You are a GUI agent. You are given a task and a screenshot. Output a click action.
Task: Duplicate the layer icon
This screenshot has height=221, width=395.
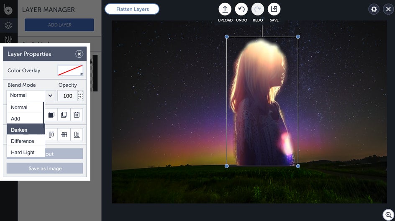(64, 115)
